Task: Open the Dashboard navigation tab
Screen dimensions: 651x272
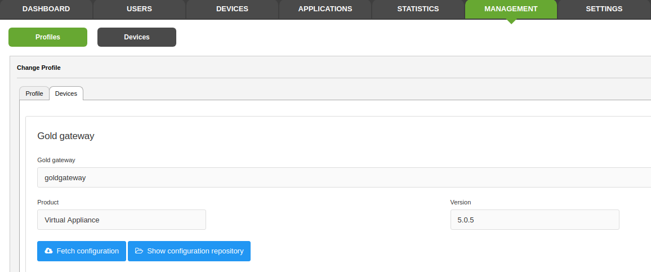Action: coord(46,9)
